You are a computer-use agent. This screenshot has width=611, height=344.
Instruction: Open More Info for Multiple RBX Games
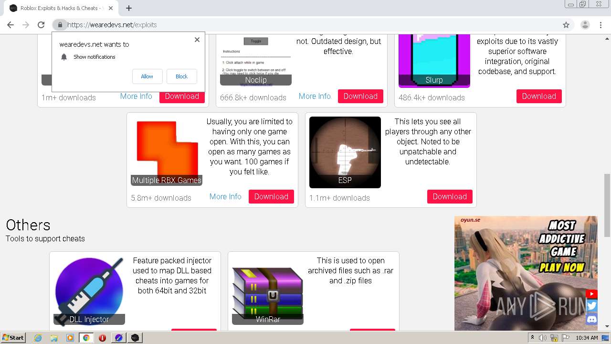tap(225, 196)
